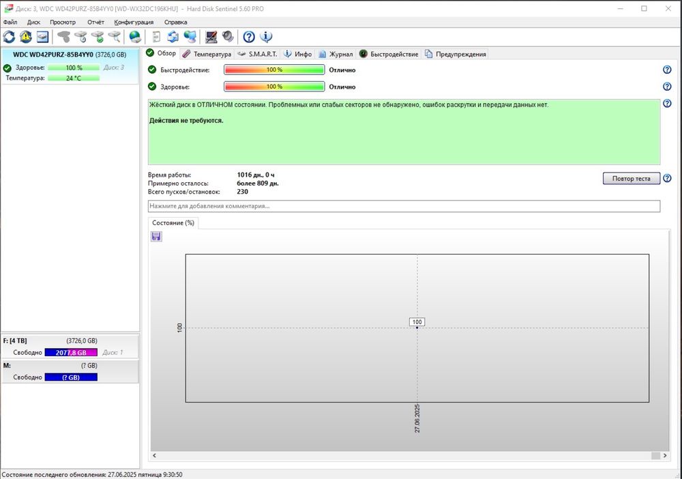Open the Просмотр menu
This screenshot has width=682, height=479.
pos(63,23)
